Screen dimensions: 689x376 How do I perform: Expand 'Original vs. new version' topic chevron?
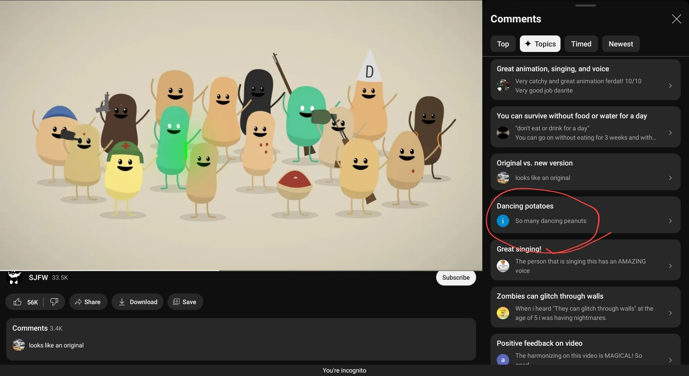(x=670, y=178)
